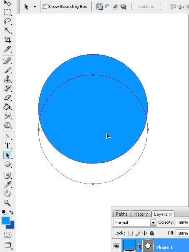Switch to the History tab
189x252 pixels.
pos(141,214)
